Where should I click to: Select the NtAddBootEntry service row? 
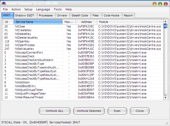pos(83,86)
